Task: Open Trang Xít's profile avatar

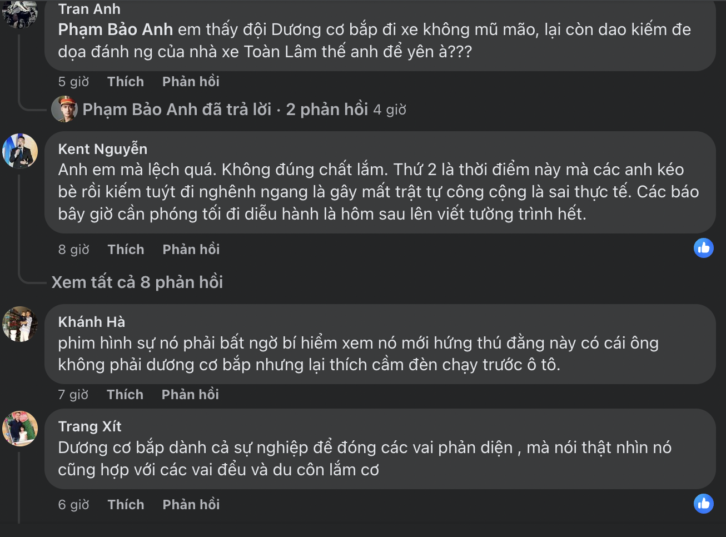Action: pos(20,429)
